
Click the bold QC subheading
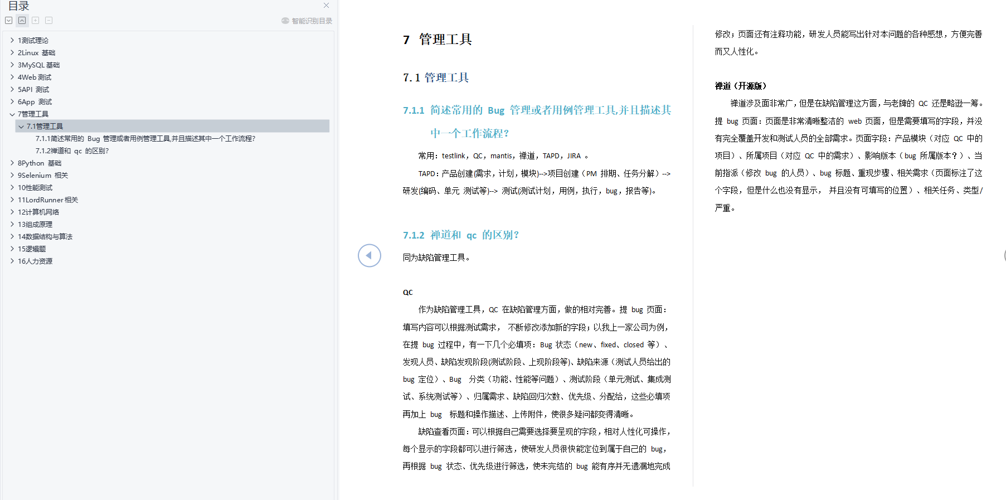click(408, 292)
